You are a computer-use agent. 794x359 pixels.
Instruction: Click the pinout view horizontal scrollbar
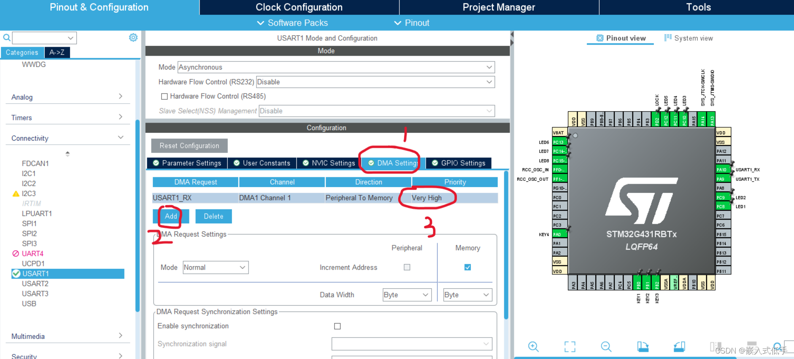[x=624, y=358]
